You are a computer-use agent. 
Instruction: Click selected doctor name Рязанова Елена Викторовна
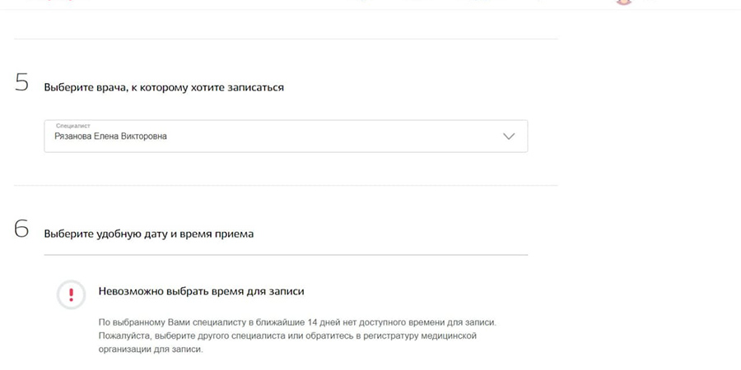[110, 136]
